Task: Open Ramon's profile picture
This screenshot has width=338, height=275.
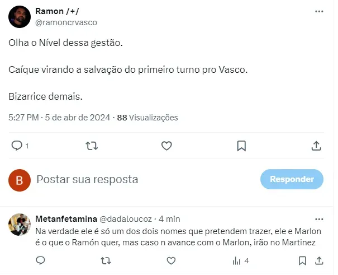Action: (20, 17)
